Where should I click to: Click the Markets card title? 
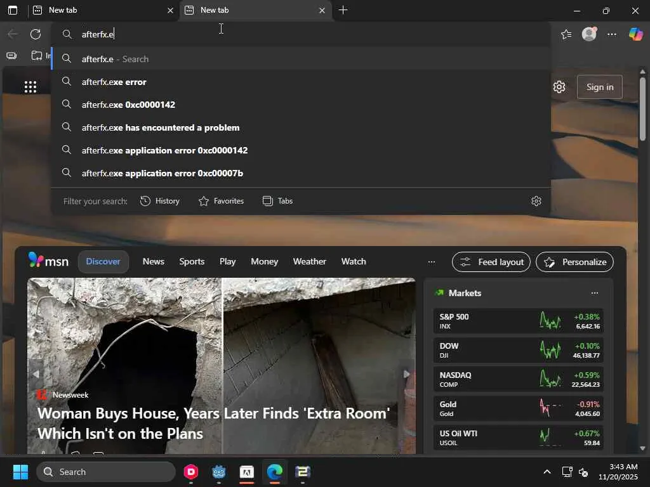[465, 293]
